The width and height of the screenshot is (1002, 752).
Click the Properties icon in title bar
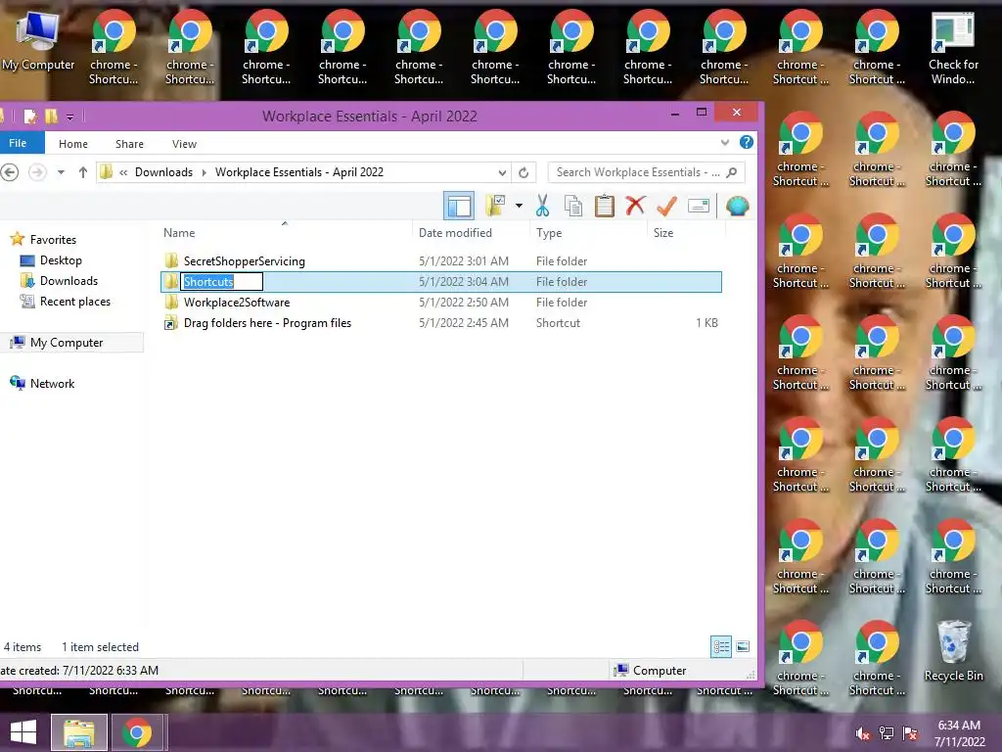pyautogui.click(x=30, y=117)
